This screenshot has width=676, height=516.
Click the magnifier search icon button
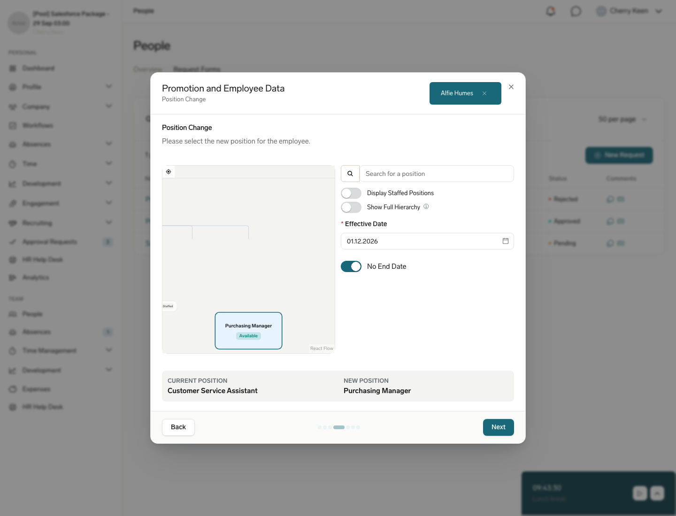tap(350, 174)
